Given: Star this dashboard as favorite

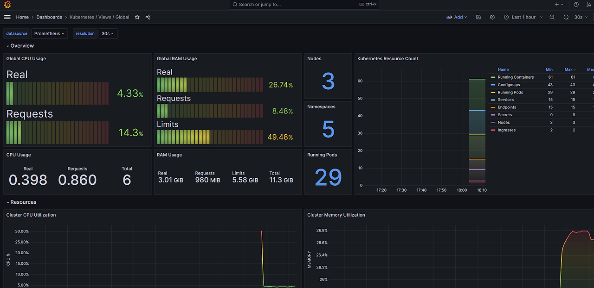Looking at the screenshot, I should pos(137,17).
